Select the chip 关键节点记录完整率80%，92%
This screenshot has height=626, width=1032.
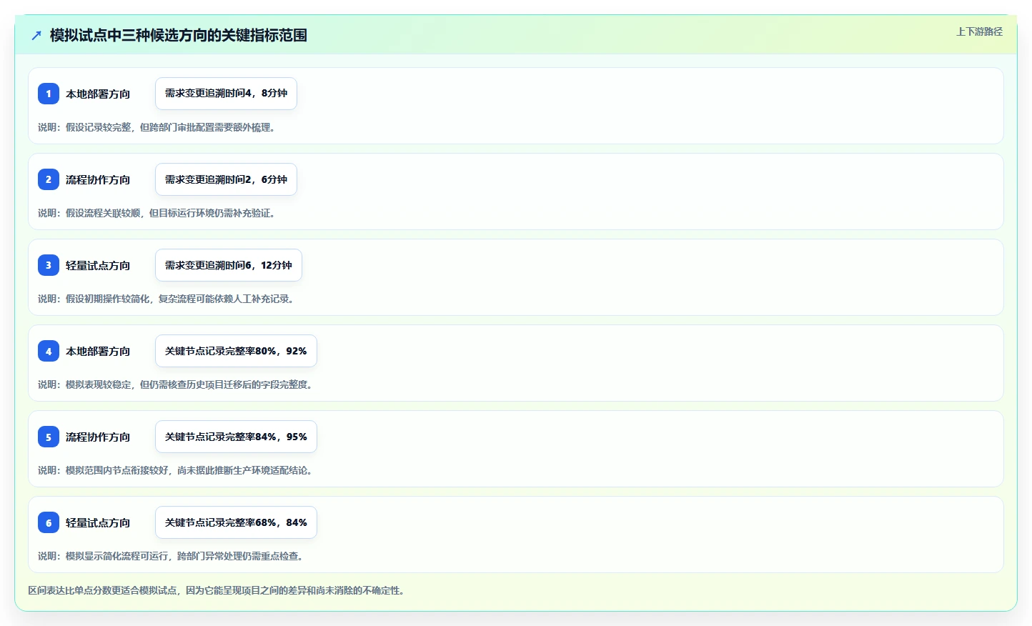[236, 351]
